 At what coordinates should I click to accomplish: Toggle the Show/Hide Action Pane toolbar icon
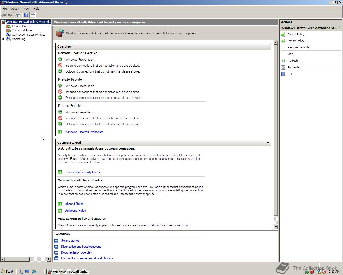tap(33, 15)
